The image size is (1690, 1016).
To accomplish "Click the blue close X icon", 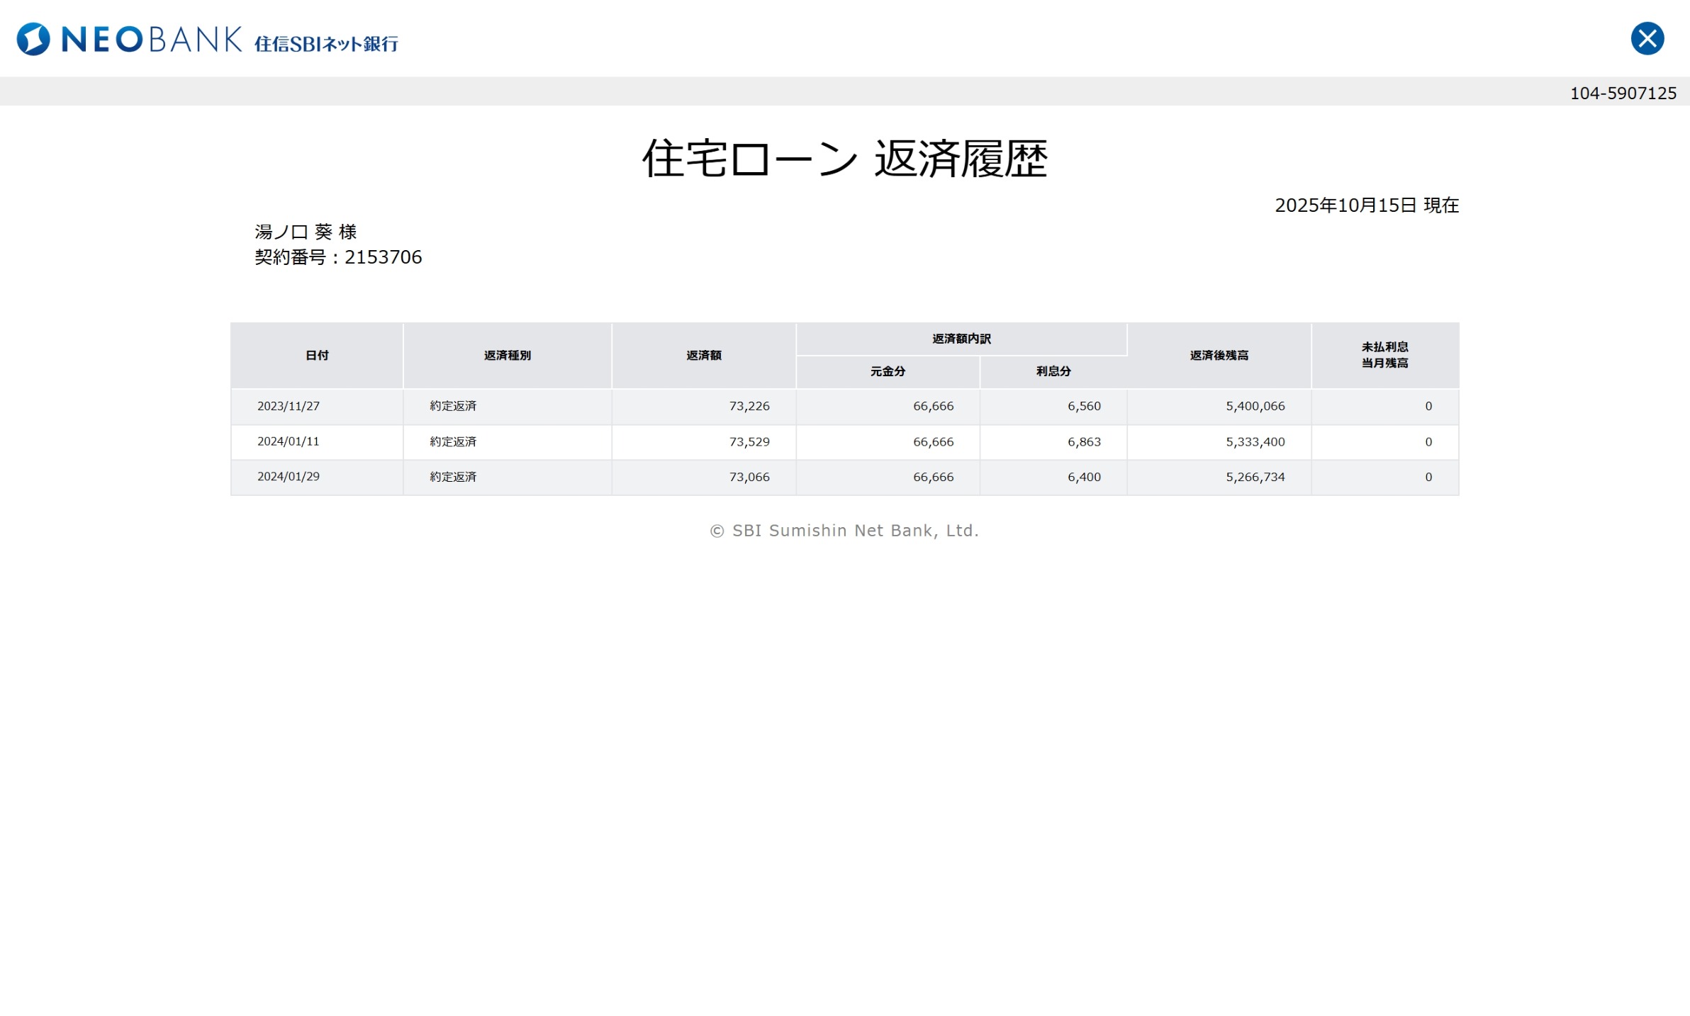I will (1647, 38).
